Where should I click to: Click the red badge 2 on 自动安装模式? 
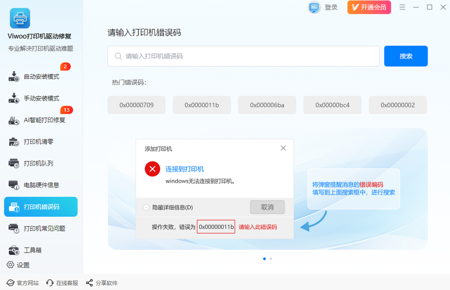(x=65, y=67)
